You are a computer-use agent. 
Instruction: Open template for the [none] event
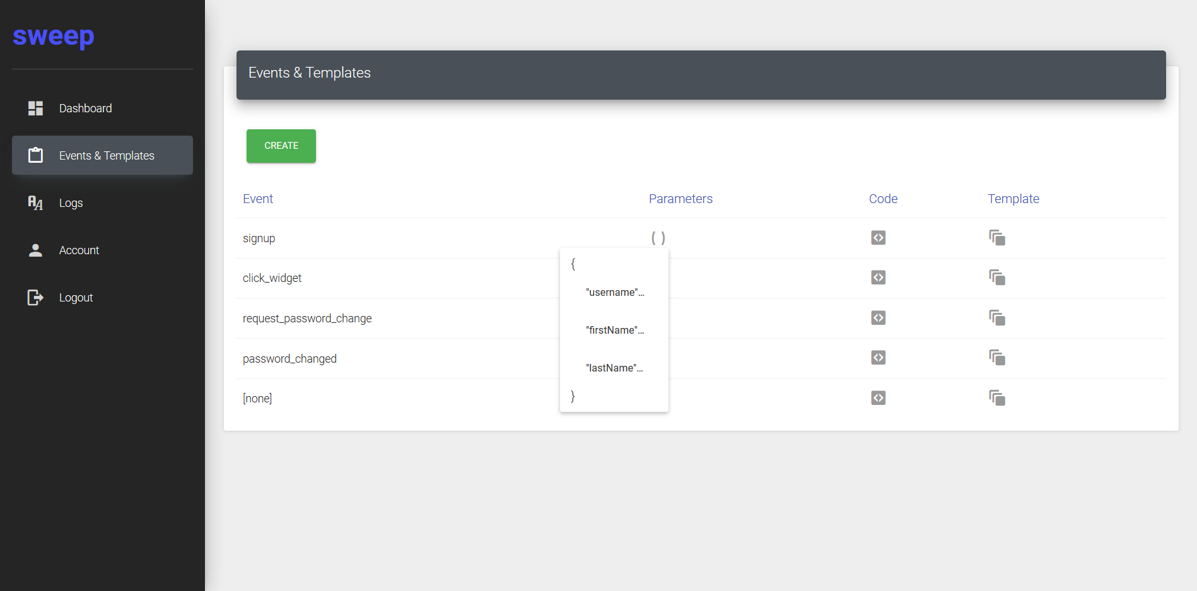click(x=996, y=398)
